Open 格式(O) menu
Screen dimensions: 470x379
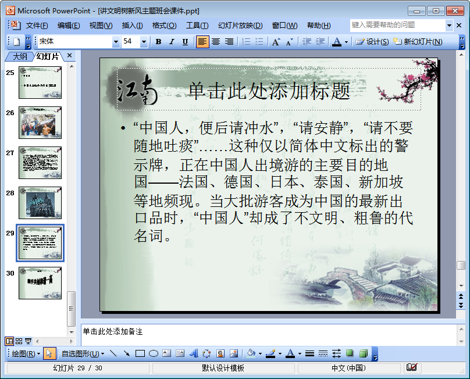pyautogui.click(x=164, y=26)
